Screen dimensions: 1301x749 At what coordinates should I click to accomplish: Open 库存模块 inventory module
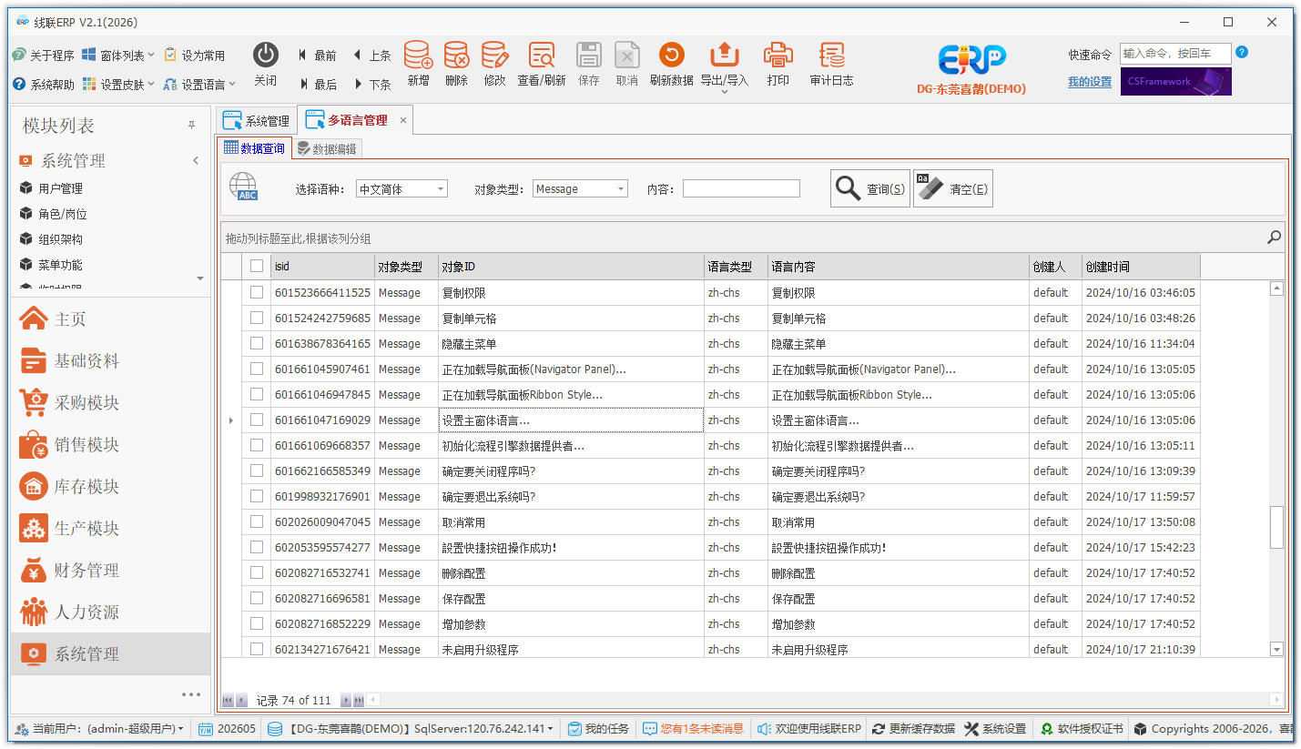click(x=110, y=486)
